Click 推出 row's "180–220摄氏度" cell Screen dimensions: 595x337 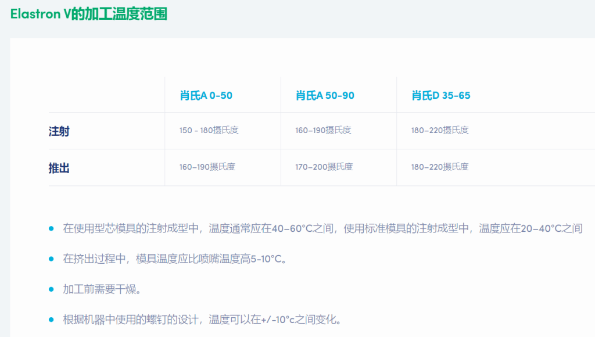point(440,167)
